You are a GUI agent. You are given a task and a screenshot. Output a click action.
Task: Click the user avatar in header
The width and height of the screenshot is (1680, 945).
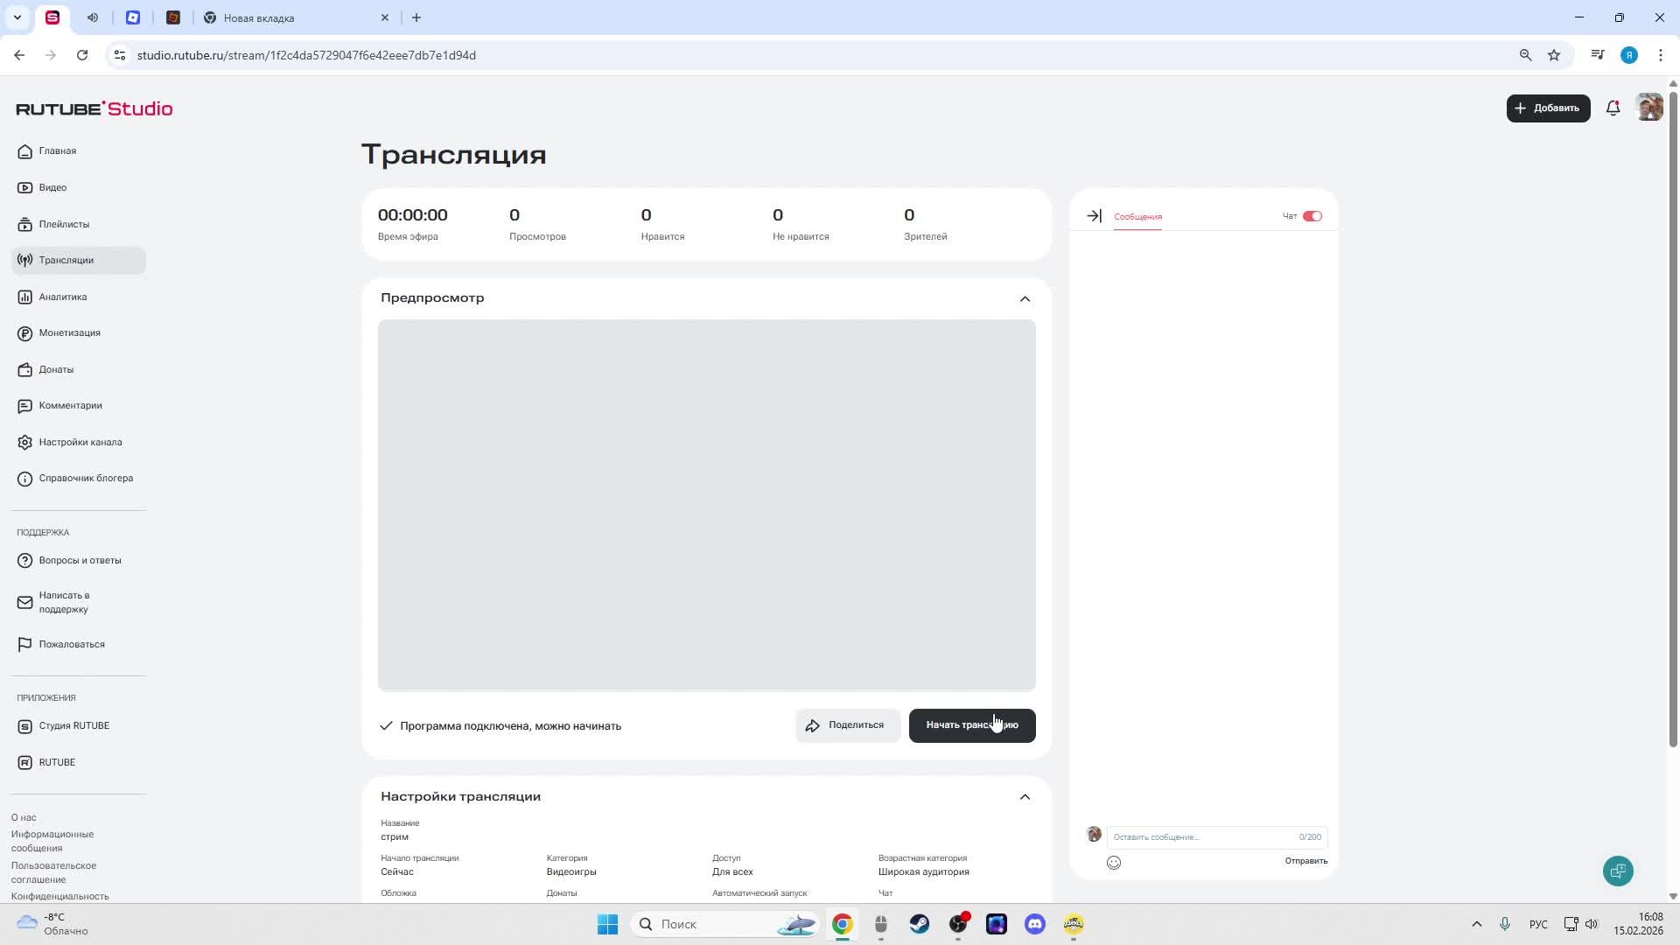coord(1649,108)
